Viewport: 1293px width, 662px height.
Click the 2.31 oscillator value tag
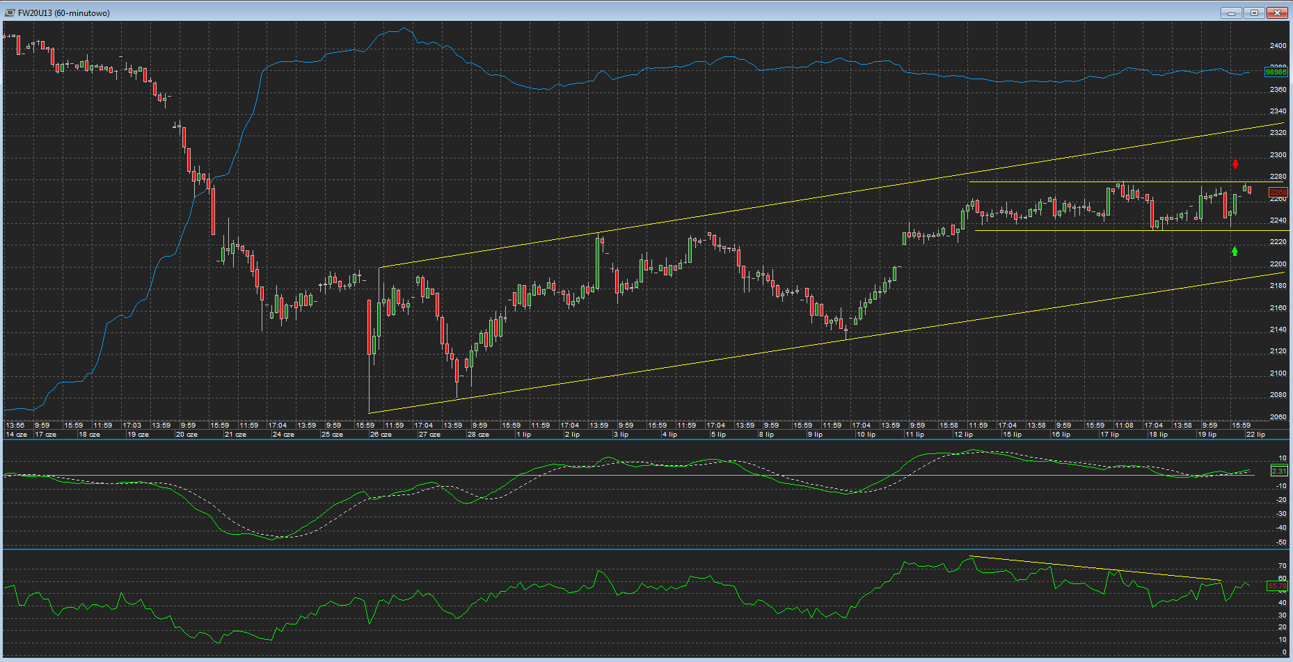(x=1279, y=471)
